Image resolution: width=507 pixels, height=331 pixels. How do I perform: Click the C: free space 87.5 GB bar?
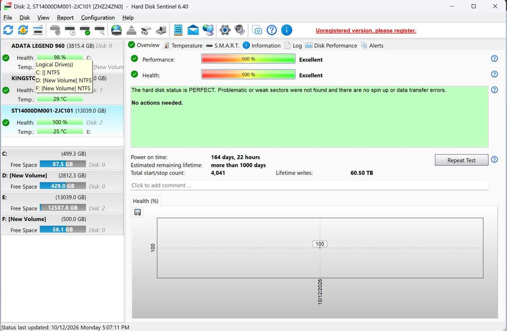click(63, 164)
